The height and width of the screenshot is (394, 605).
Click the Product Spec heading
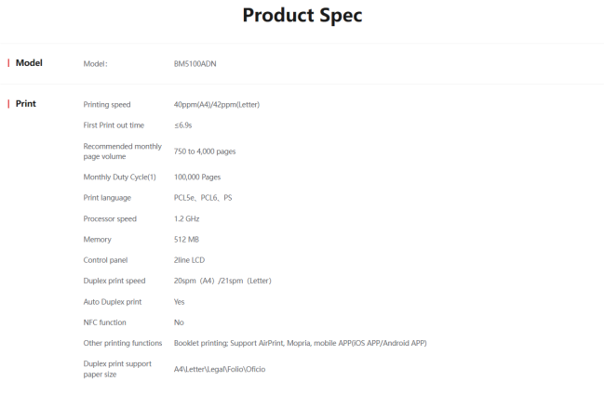[x=302, y=16]
